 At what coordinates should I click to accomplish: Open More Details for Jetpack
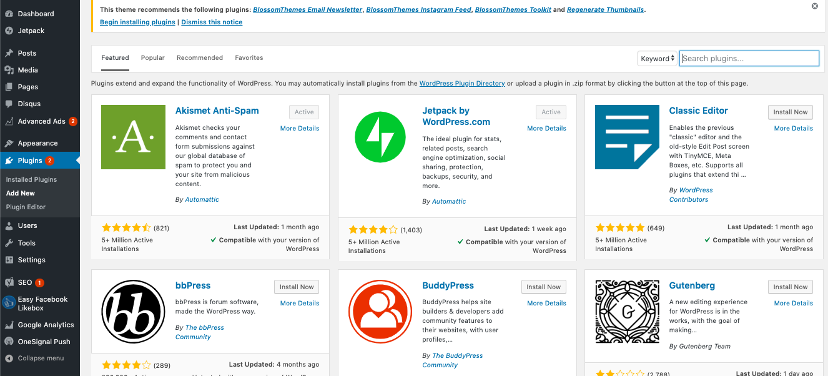point(546,128)
